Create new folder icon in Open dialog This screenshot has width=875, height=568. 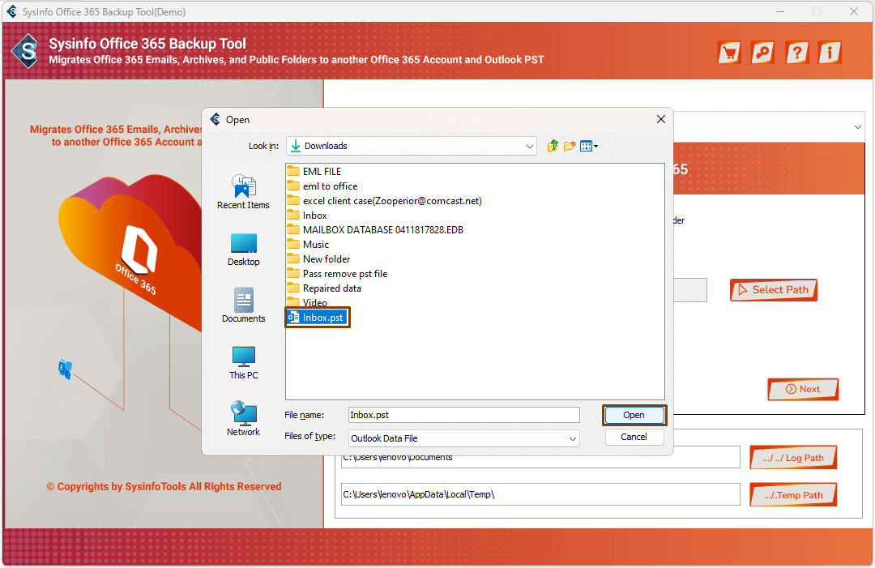click(570, 146)
